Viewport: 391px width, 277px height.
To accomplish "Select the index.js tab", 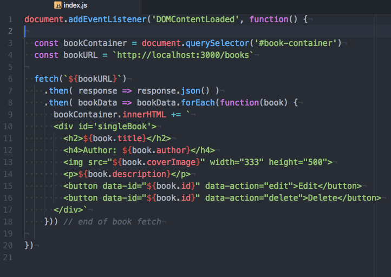I will [x=71, y=5].
